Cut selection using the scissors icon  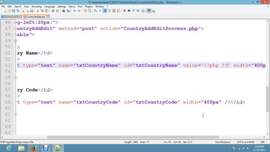(38, 11)
